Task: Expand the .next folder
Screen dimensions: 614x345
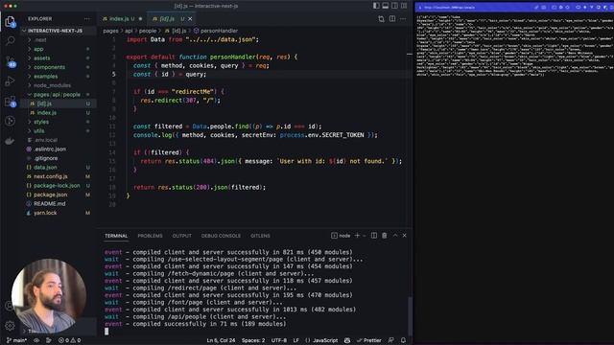Action: tap(40, 40)
